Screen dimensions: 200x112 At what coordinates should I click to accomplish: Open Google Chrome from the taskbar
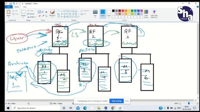click(113, 108)
